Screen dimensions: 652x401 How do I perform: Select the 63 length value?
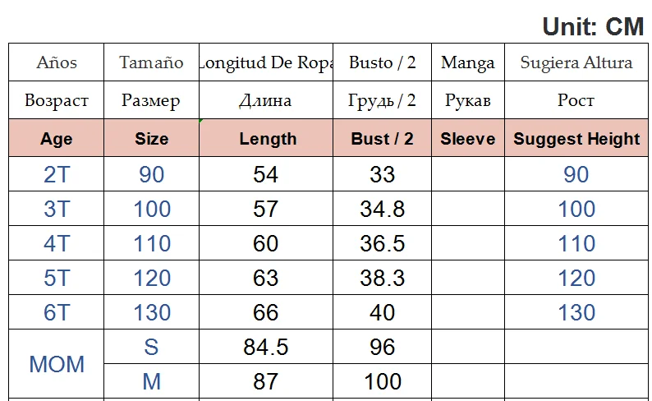tap(266, 278)
